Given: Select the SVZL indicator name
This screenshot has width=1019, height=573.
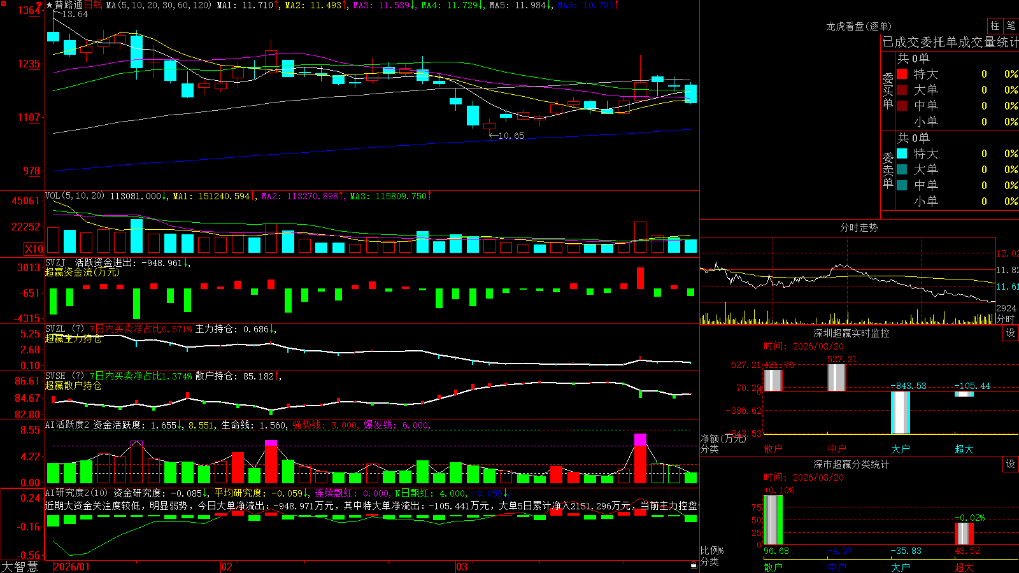Looking at the screenshot, I should 55,329.
